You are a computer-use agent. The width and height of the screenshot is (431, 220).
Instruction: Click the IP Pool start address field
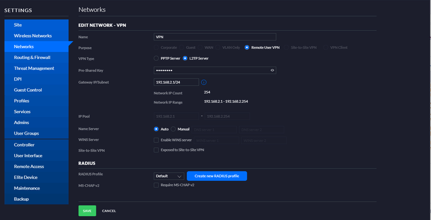176,116
